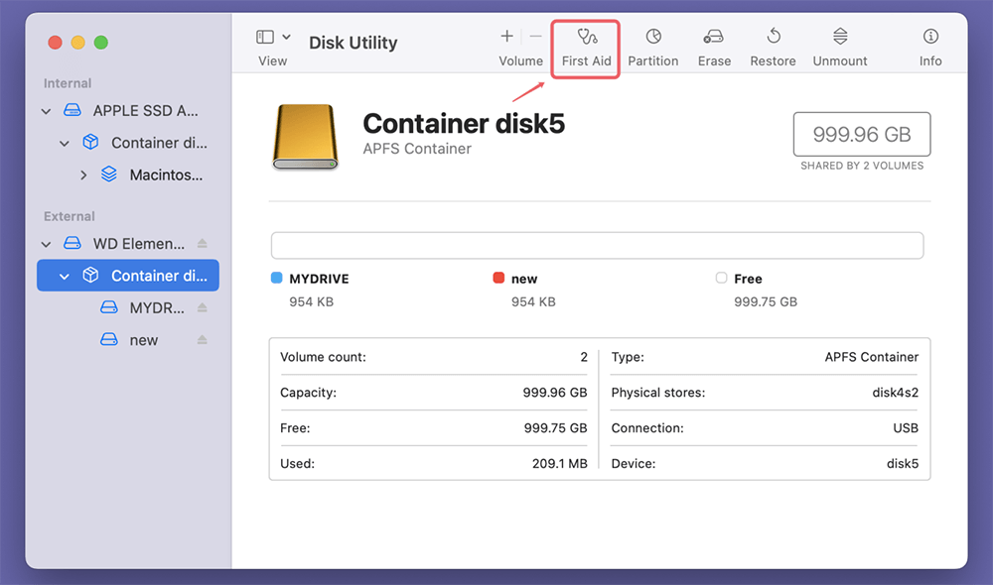Image resolution: width=993 pixels, height=585 pixels.
Task: Open the Partition tool
Action: 652,47
